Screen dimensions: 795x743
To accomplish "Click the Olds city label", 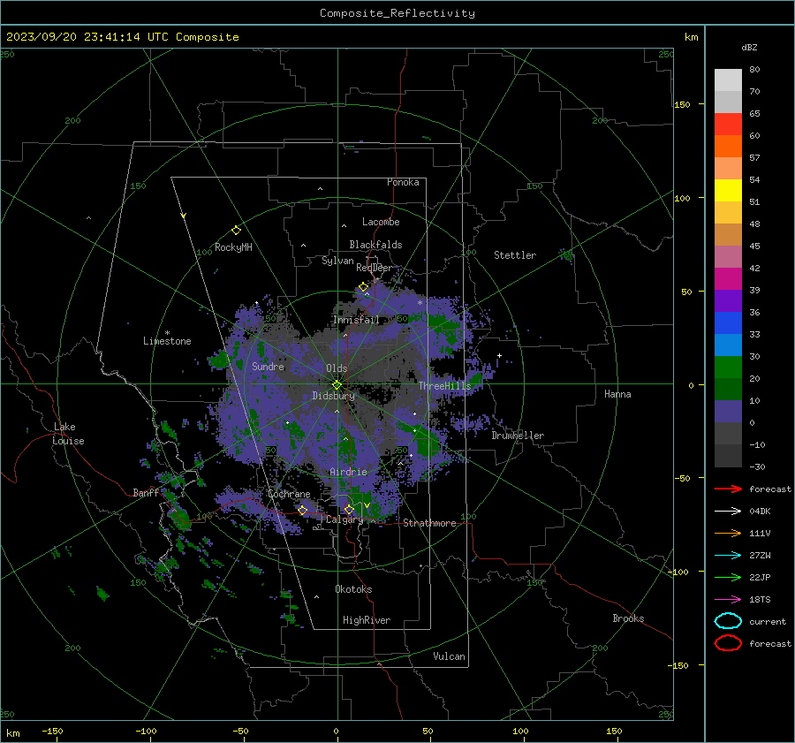I will click(x=337, y=368).
